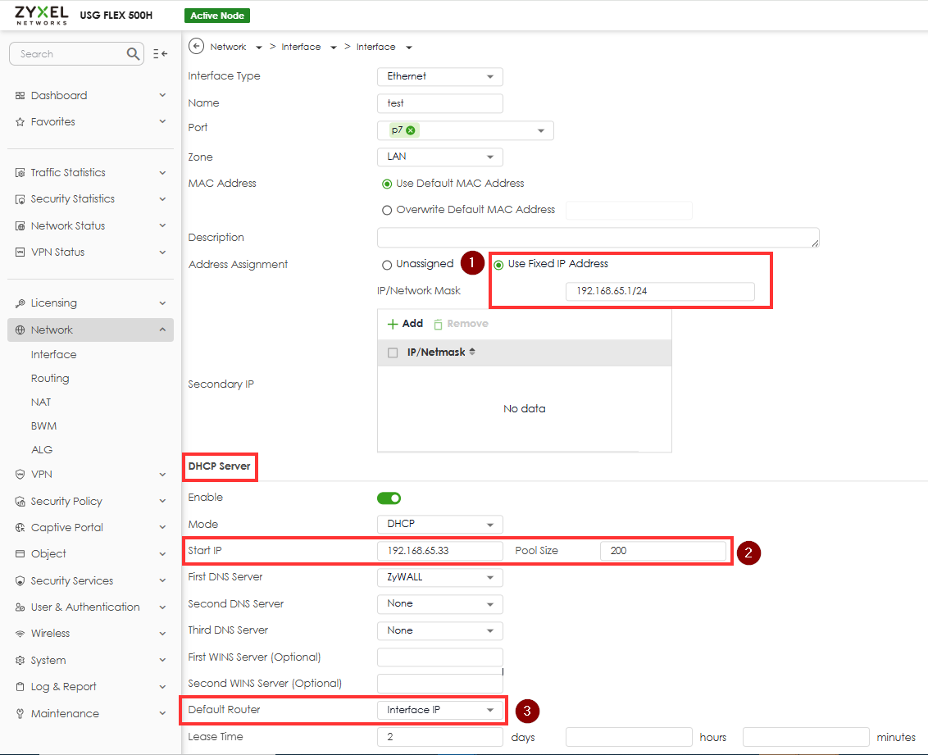Click the back arrow circle icon
Image resolution: width=928 pixels, height=755 pixels.
click(x=196, y=47)
